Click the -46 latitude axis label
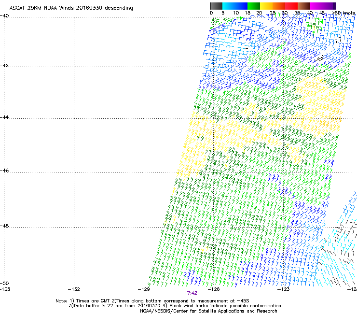Screen dimensions: 357x314 pos(4,171)
